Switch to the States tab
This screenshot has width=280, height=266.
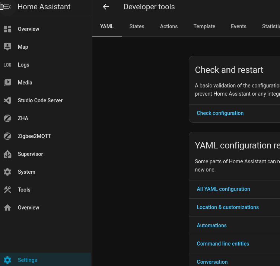point(137,26)
